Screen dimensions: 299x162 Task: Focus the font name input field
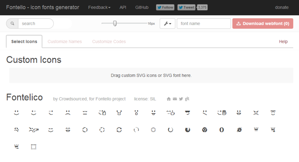pos(204,24)
